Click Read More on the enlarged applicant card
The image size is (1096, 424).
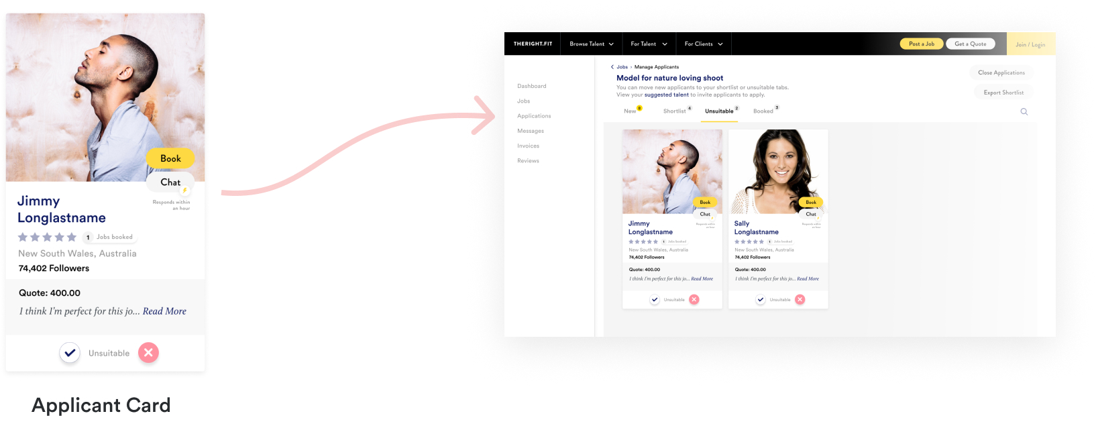click(x=164, y=311)
